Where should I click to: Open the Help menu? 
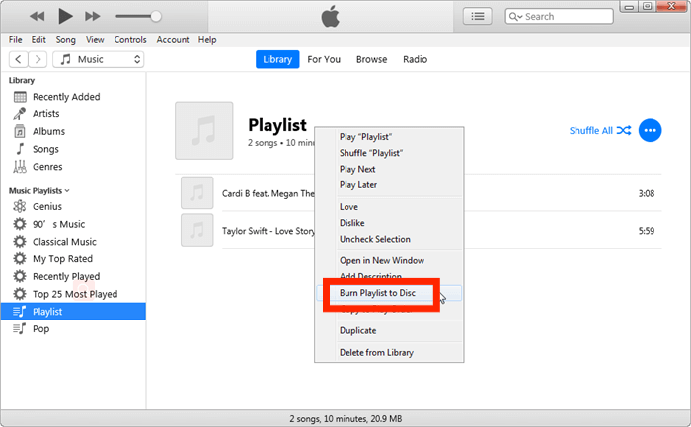(x=207, y=40)
